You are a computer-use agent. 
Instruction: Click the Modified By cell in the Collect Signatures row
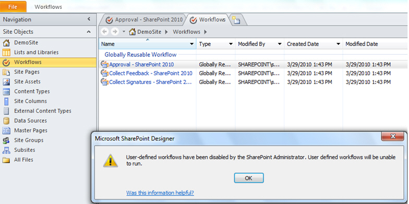click(x=259, y=82)
